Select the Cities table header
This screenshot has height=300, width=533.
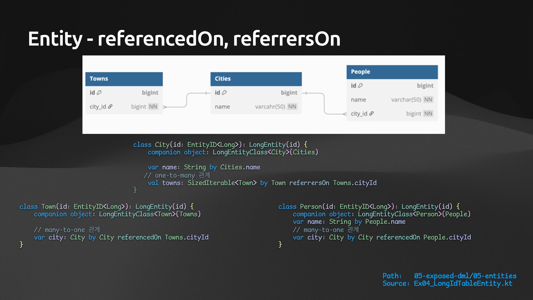256,79
